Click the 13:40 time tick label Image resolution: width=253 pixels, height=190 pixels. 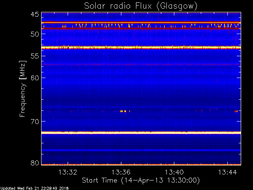coord(174,172)
